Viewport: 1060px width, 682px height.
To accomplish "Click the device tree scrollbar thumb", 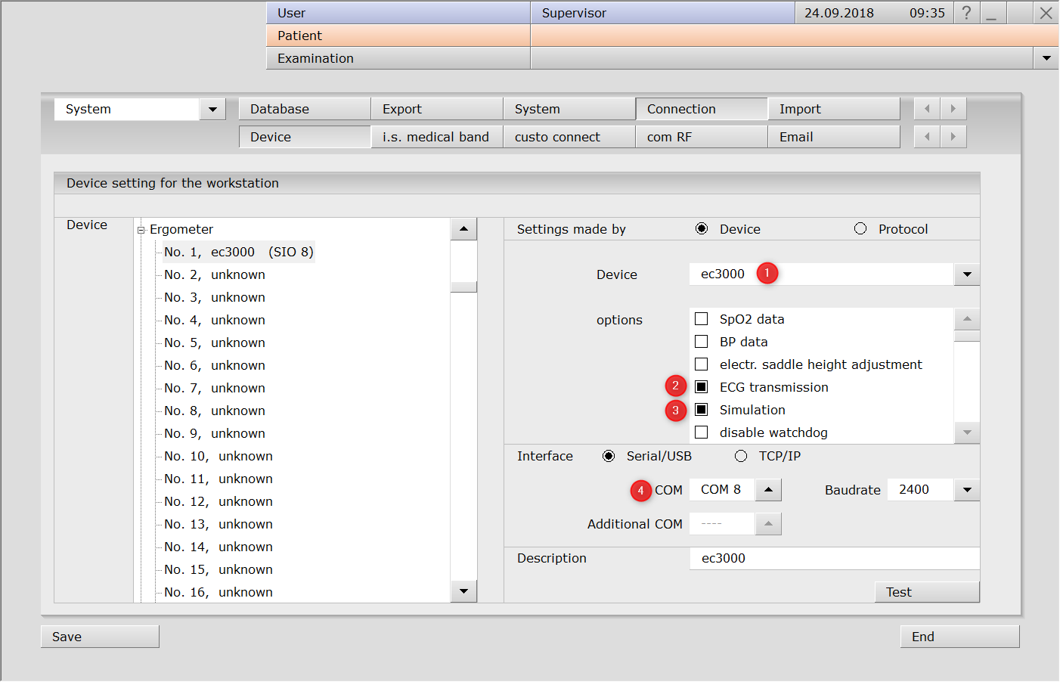I will (x=463, y=287).
